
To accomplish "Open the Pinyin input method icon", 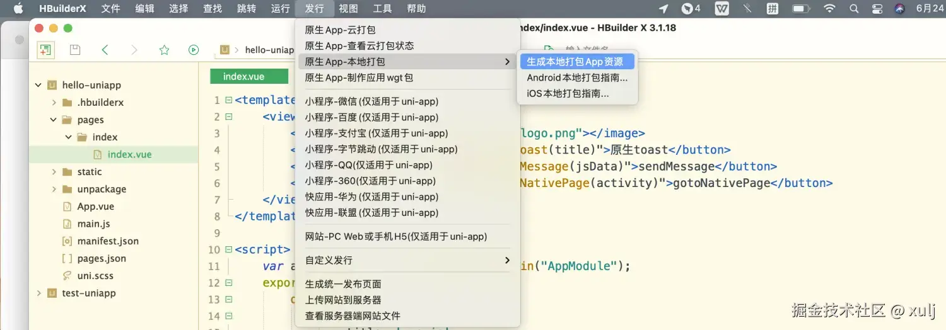I will [773, 8].
